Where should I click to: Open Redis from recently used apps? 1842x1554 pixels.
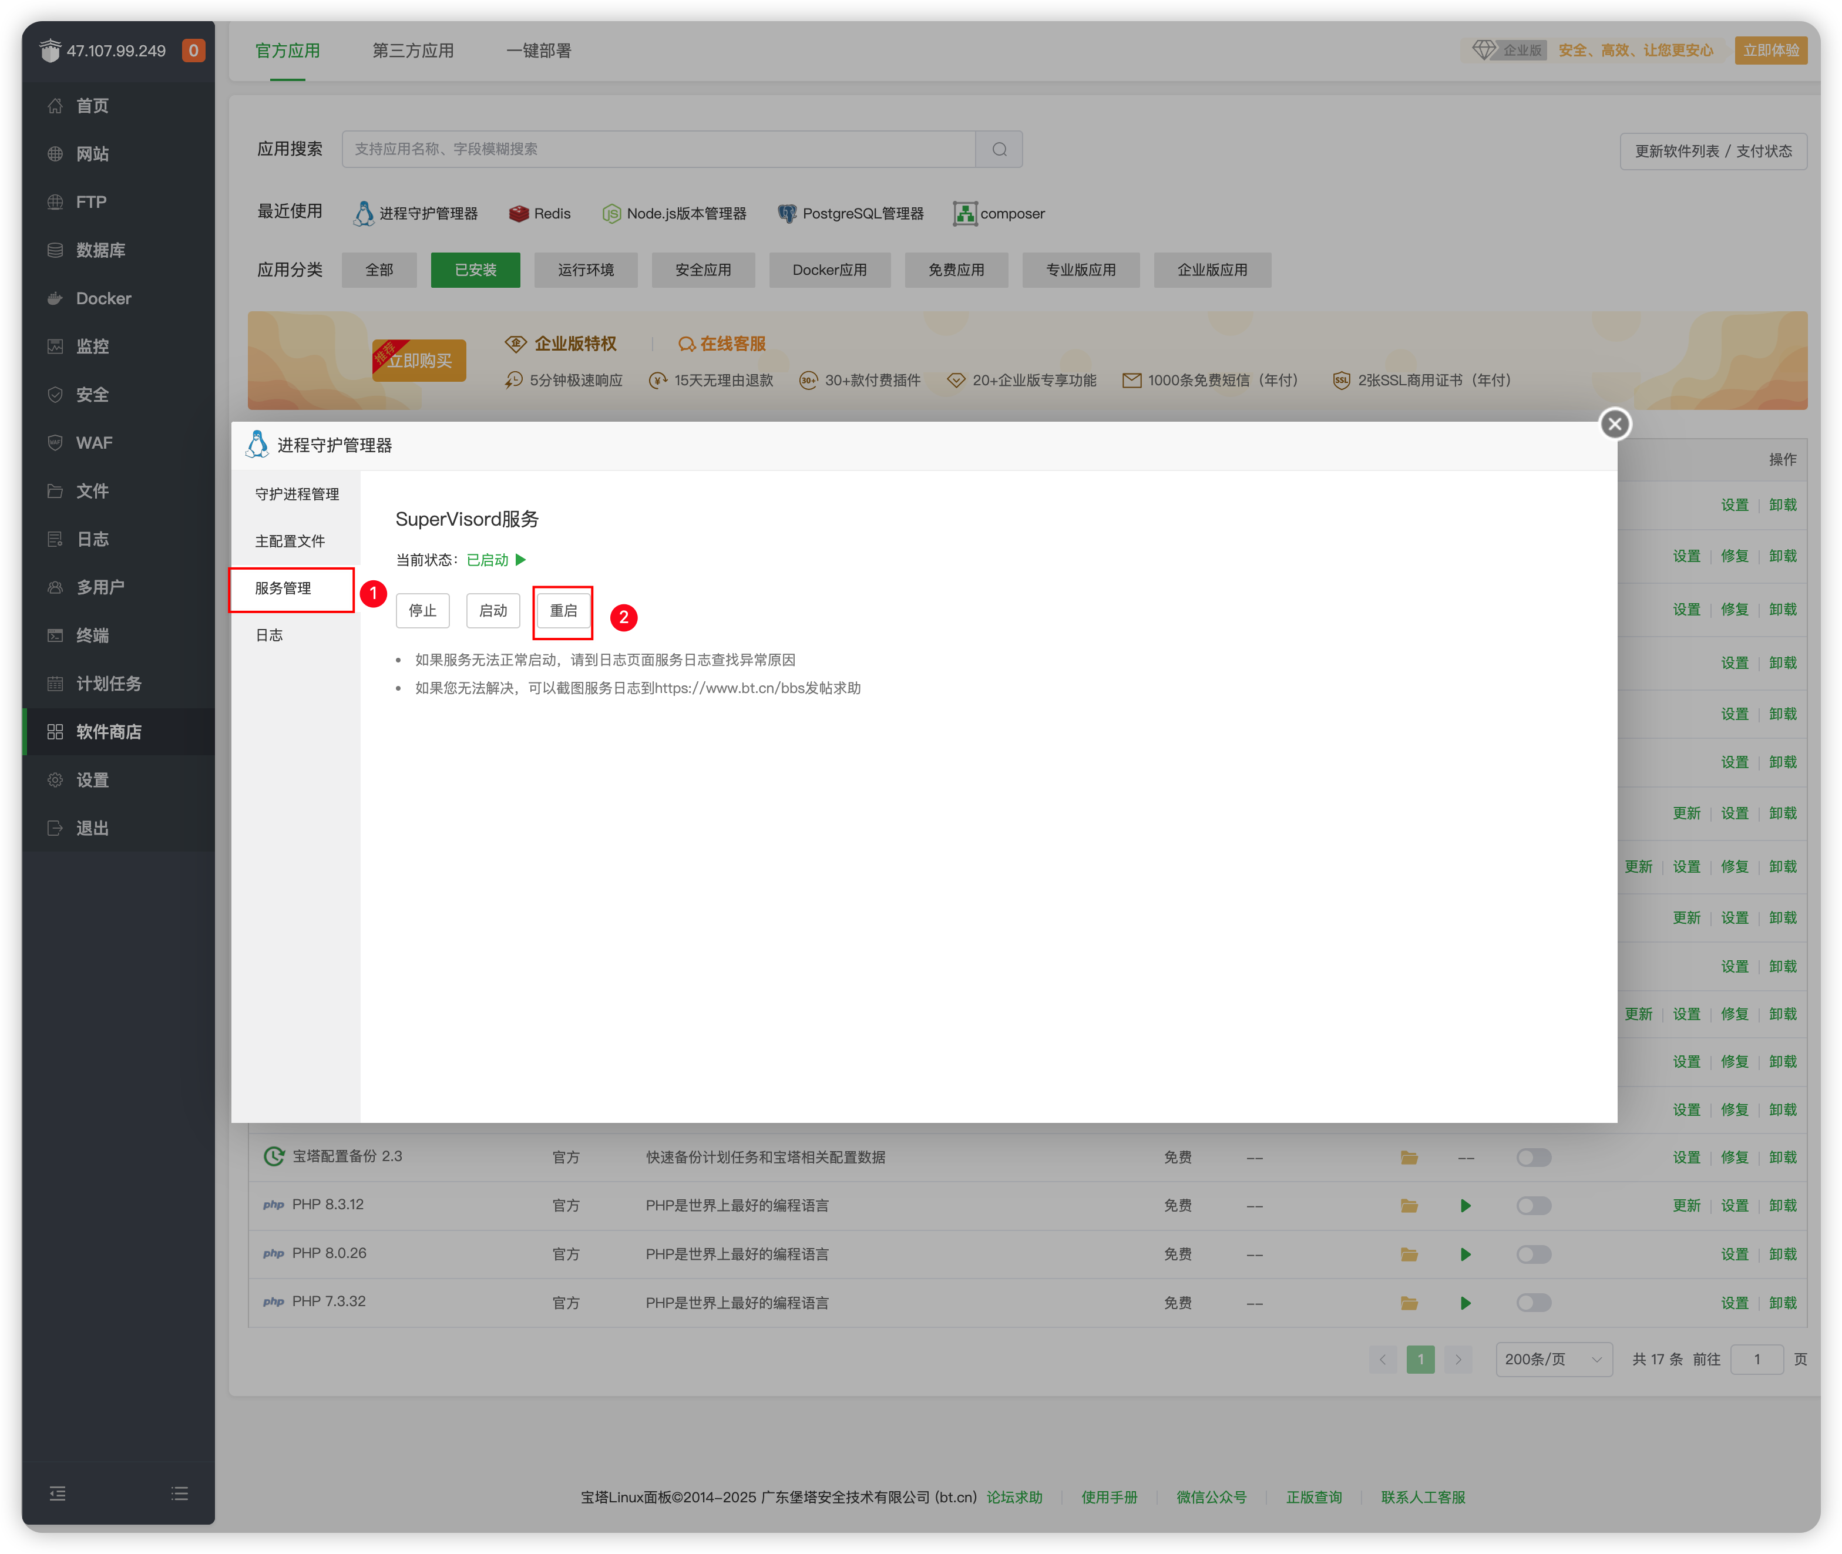click(540, 213)
